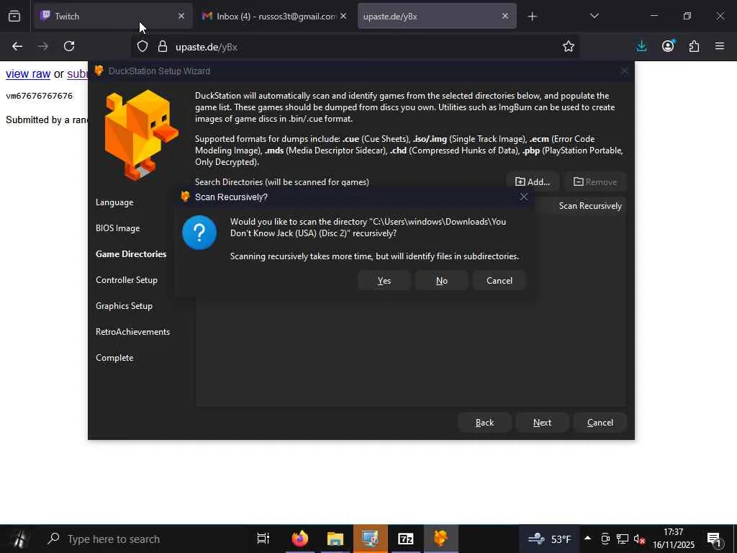
Task: Close the Twitch tab
Action: (x=181, y=16)
